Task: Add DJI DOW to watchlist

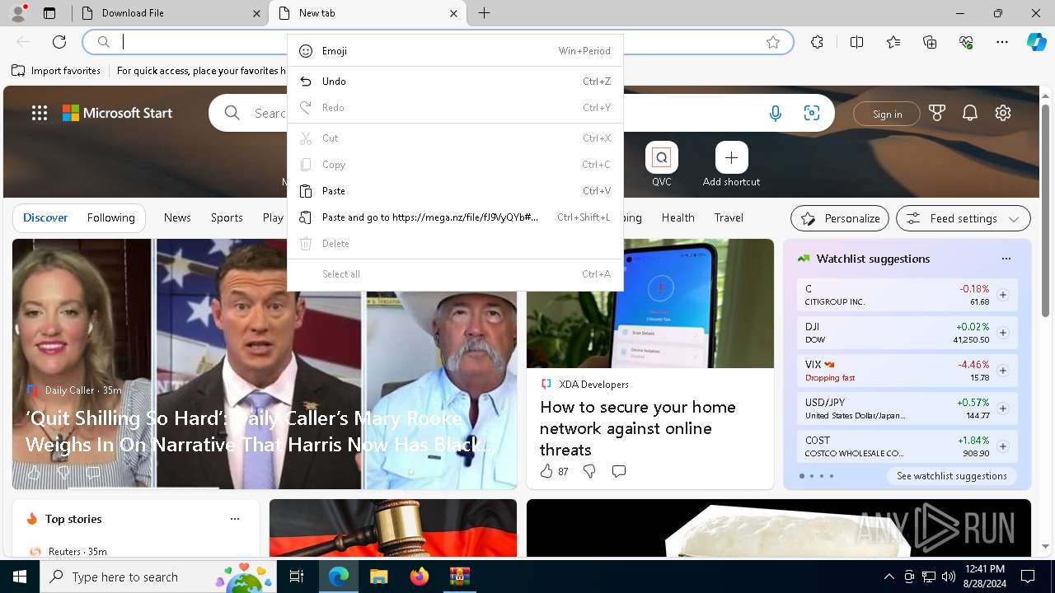Action: click(x=1003, y=333)
